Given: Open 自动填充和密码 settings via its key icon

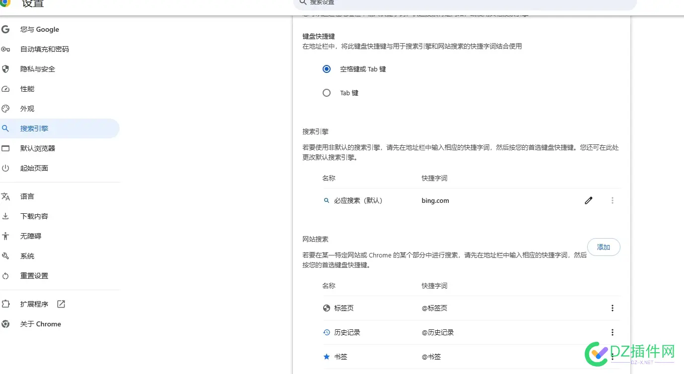Looking at the screenshot, I should pyautogui.click(x=5, y=49).
